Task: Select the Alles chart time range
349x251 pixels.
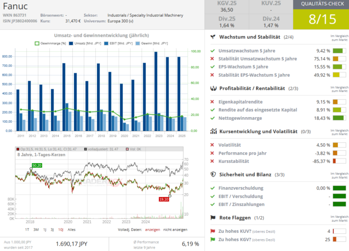Action: click(x=71, y=229)
